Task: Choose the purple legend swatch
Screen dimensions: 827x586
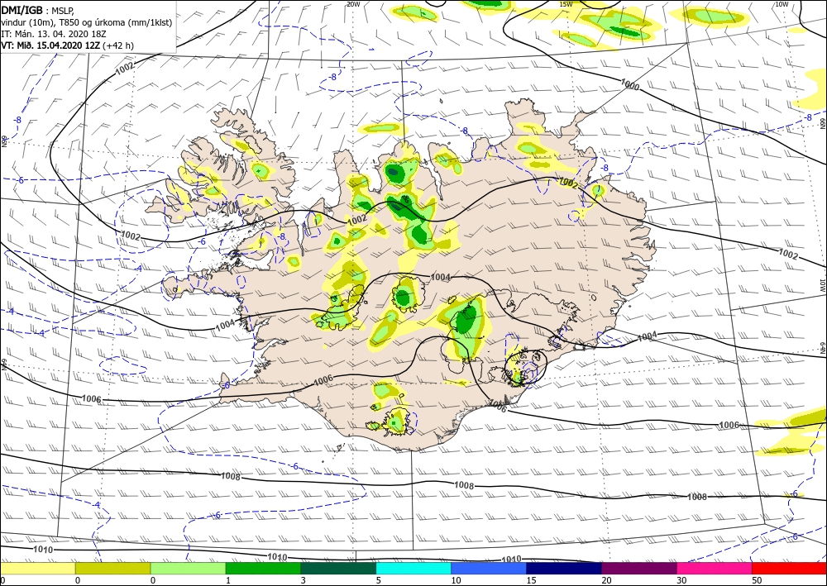Action: pos(638,568)
